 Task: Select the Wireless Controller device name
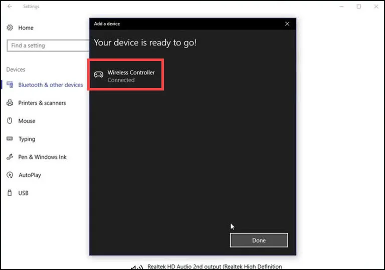click(x=131, y=72)
